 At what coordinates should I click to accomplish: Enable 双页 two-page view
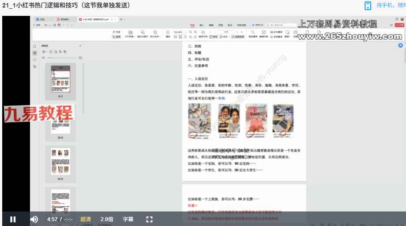pos(224,37)
